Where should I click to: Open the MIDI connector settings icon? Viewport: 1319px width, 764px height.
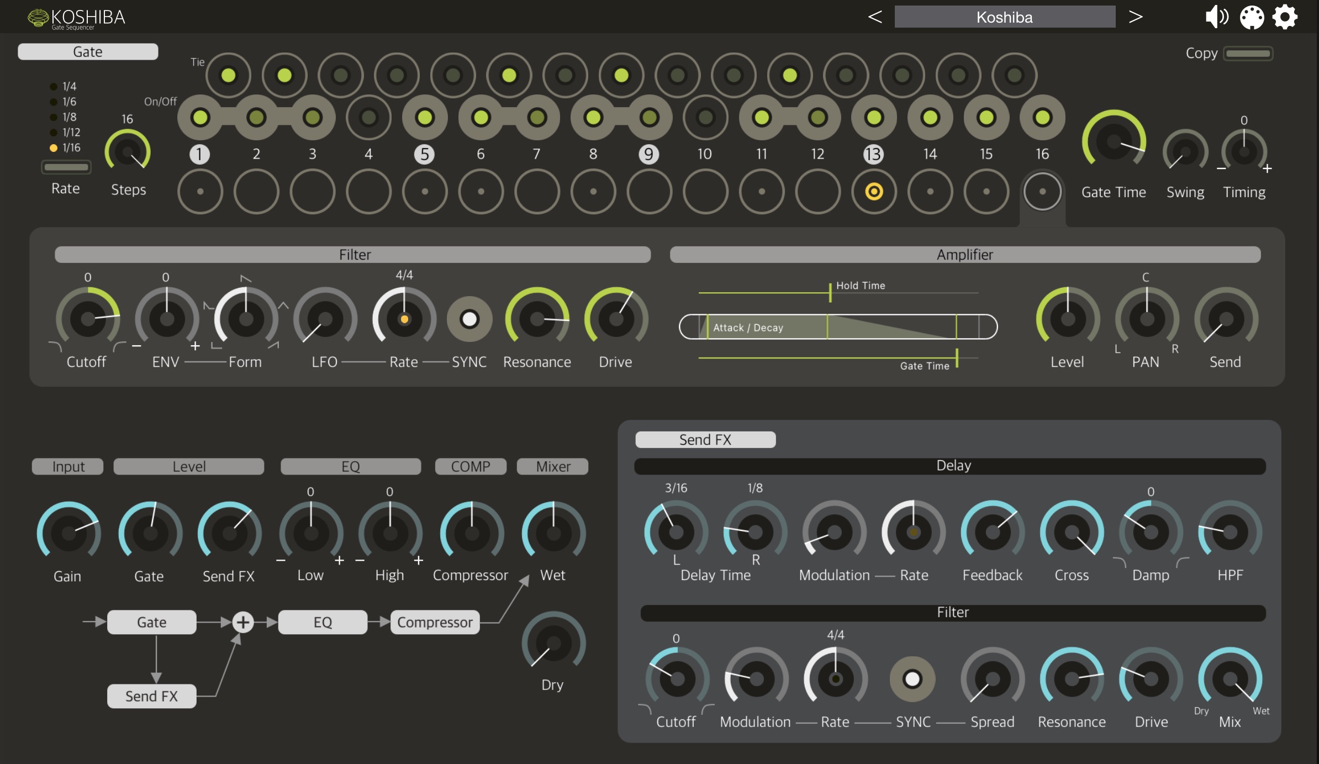(x=1252, y=17)
